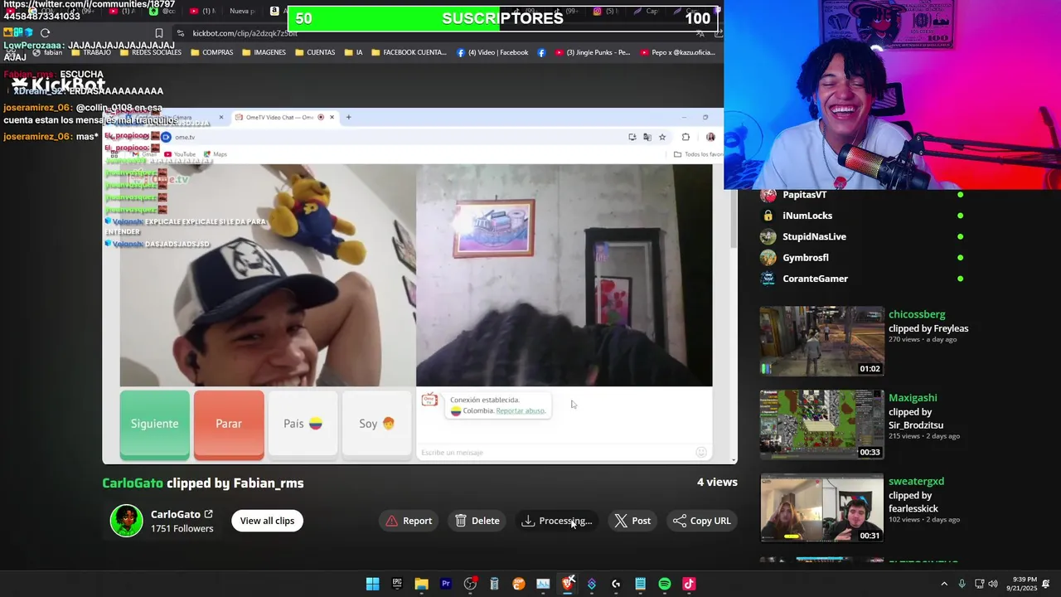1061x597 pixels.
Task: Open the Maxigashi clip thumbnail
Action: point(822,425)
